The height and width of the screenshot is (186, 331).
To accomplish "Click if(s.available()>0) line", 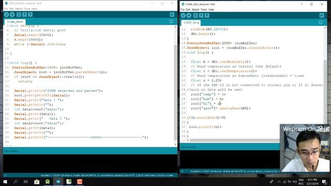I will point(206,117).
